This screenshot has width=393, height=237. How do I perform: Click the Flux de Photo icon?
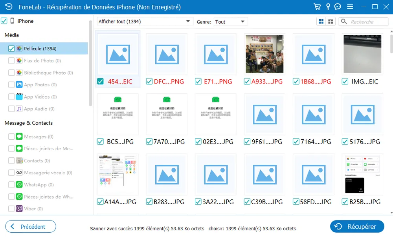(19, 60)
